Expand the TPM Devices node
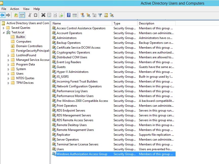 point(8,83)
